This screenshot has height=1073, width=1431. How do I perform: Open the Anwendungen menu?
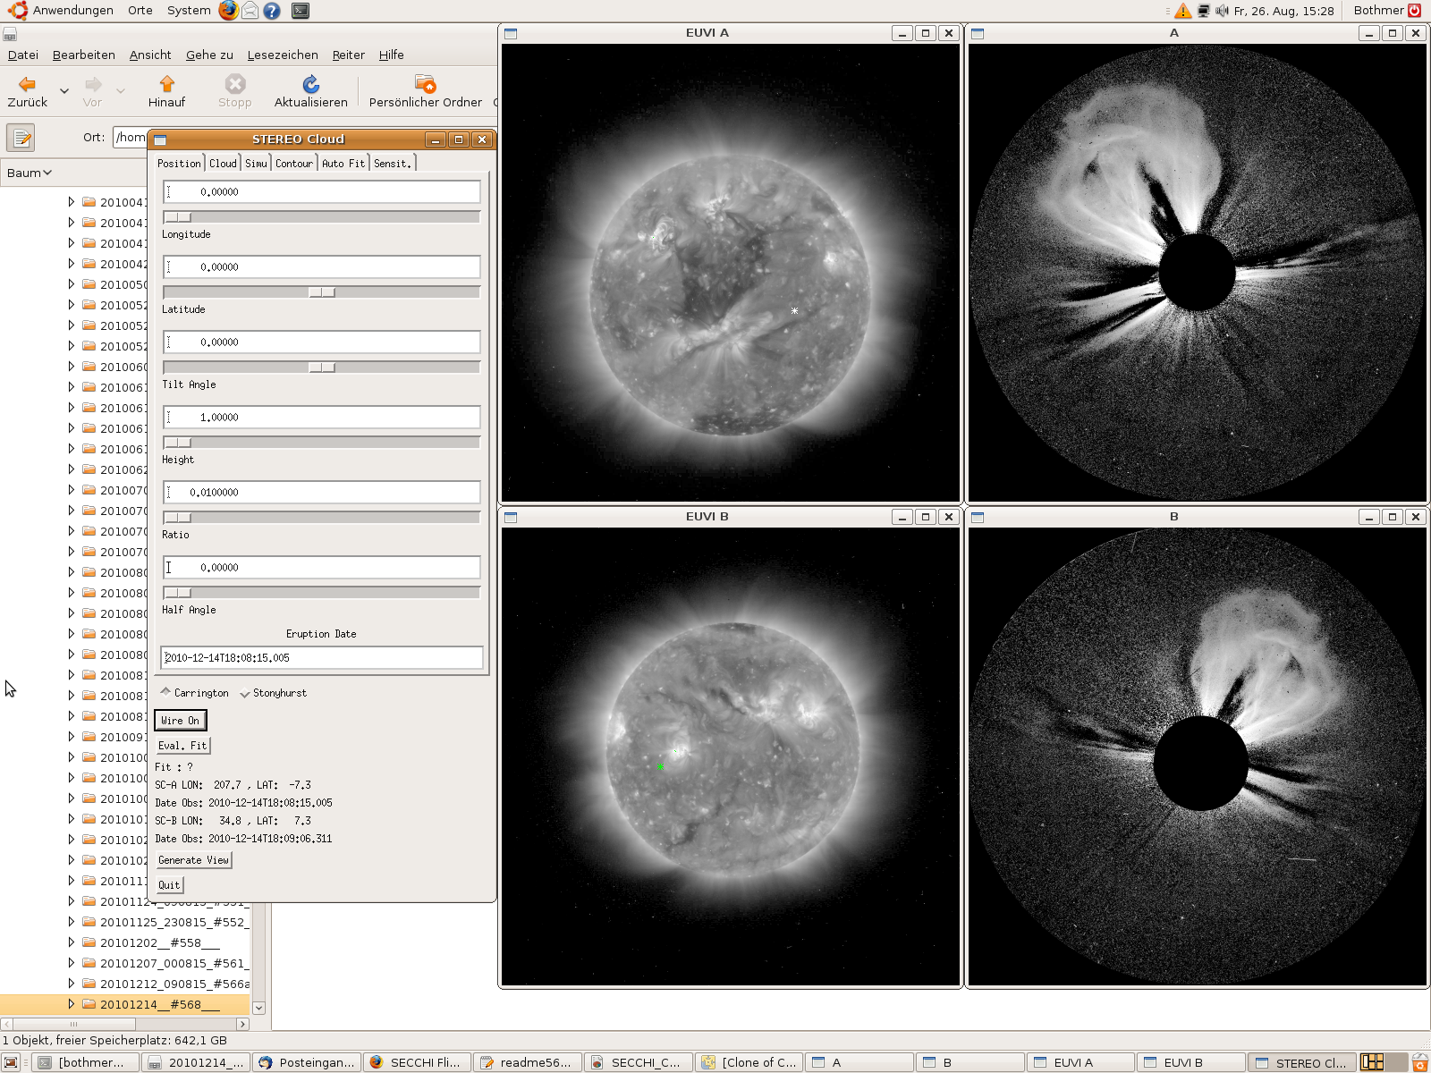click(x=73, y=11)
